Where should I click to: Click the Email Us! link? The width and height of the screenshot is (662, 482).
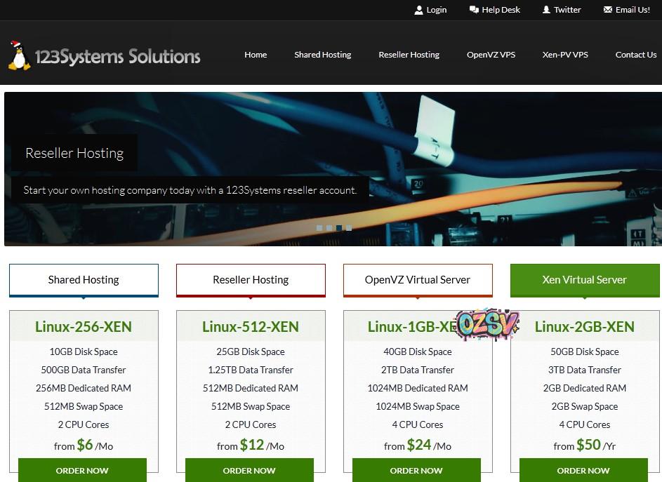point(633,10)
